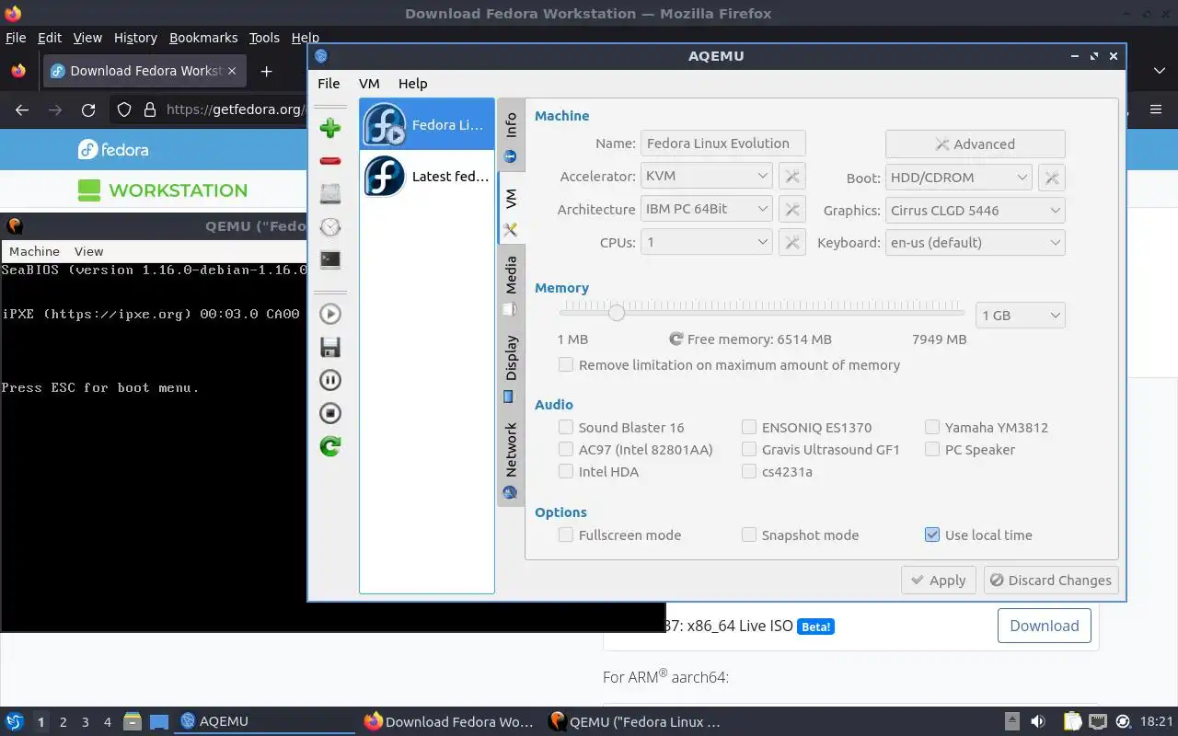Check Sound Blaster 16 audio card
Image resolution: width=1178 pixels, height=736 pixels.
[621, 428]
